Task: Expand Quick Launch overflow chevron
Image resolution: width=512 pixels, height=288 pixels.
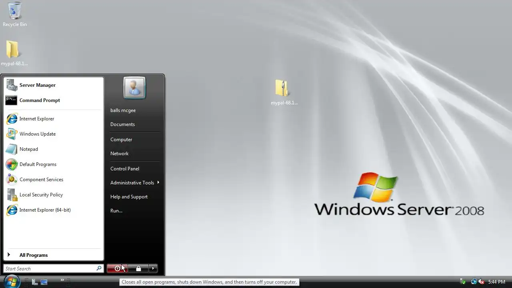Action: pos(62,280)
